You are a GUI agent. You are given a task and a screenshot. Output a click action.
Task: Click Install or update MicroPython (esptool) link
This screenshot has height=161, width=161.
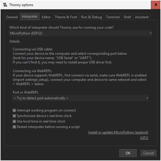click(x=118, y=132)
